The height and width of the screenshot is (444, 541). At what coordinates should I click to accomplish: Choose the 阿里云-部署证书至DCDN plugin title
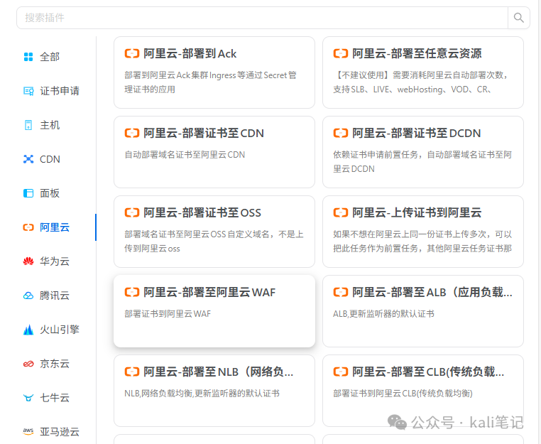point(417,133)
